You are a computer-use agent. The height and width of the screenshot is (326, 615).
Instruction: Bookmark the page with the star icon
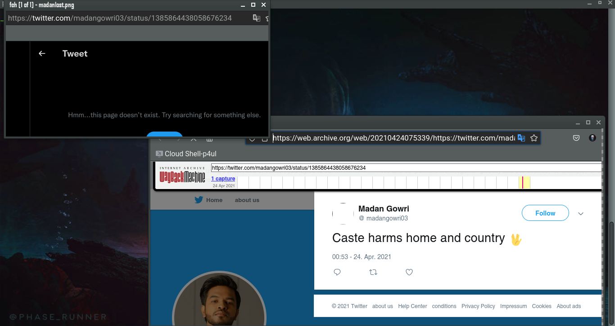point(534,138)
